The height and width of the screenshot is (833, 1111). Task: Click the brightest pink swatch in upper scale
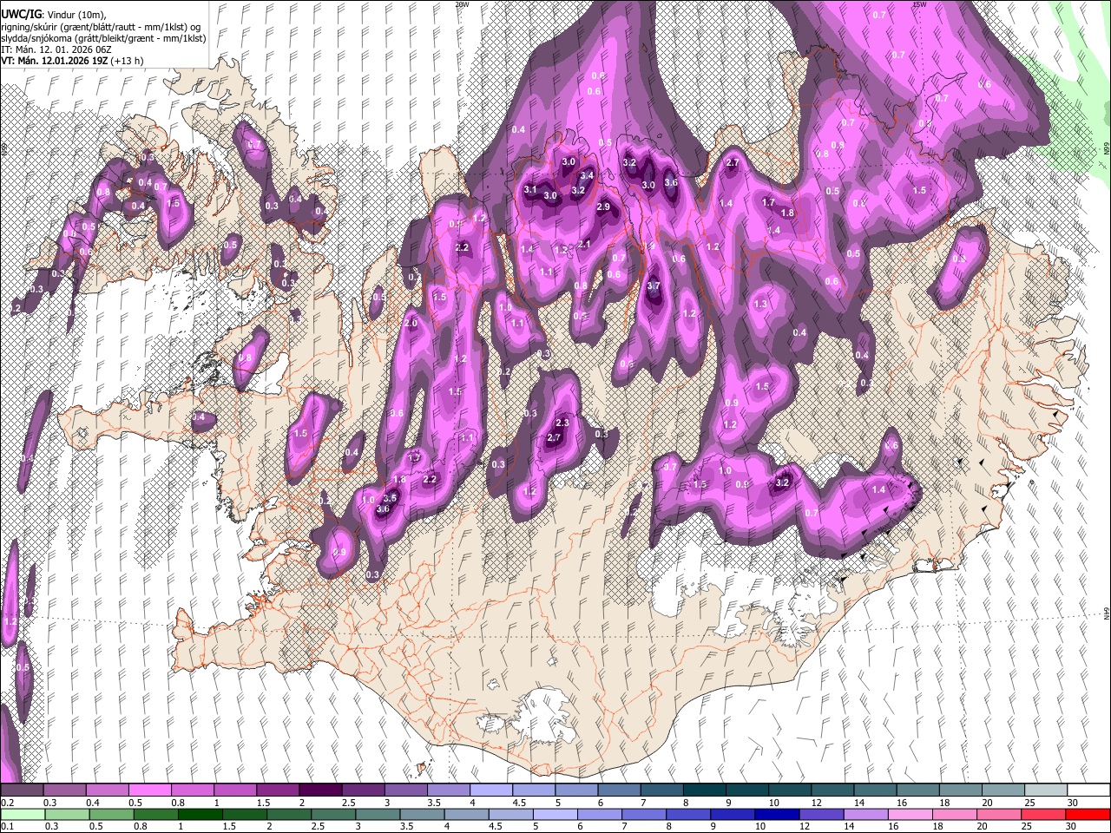150,790
